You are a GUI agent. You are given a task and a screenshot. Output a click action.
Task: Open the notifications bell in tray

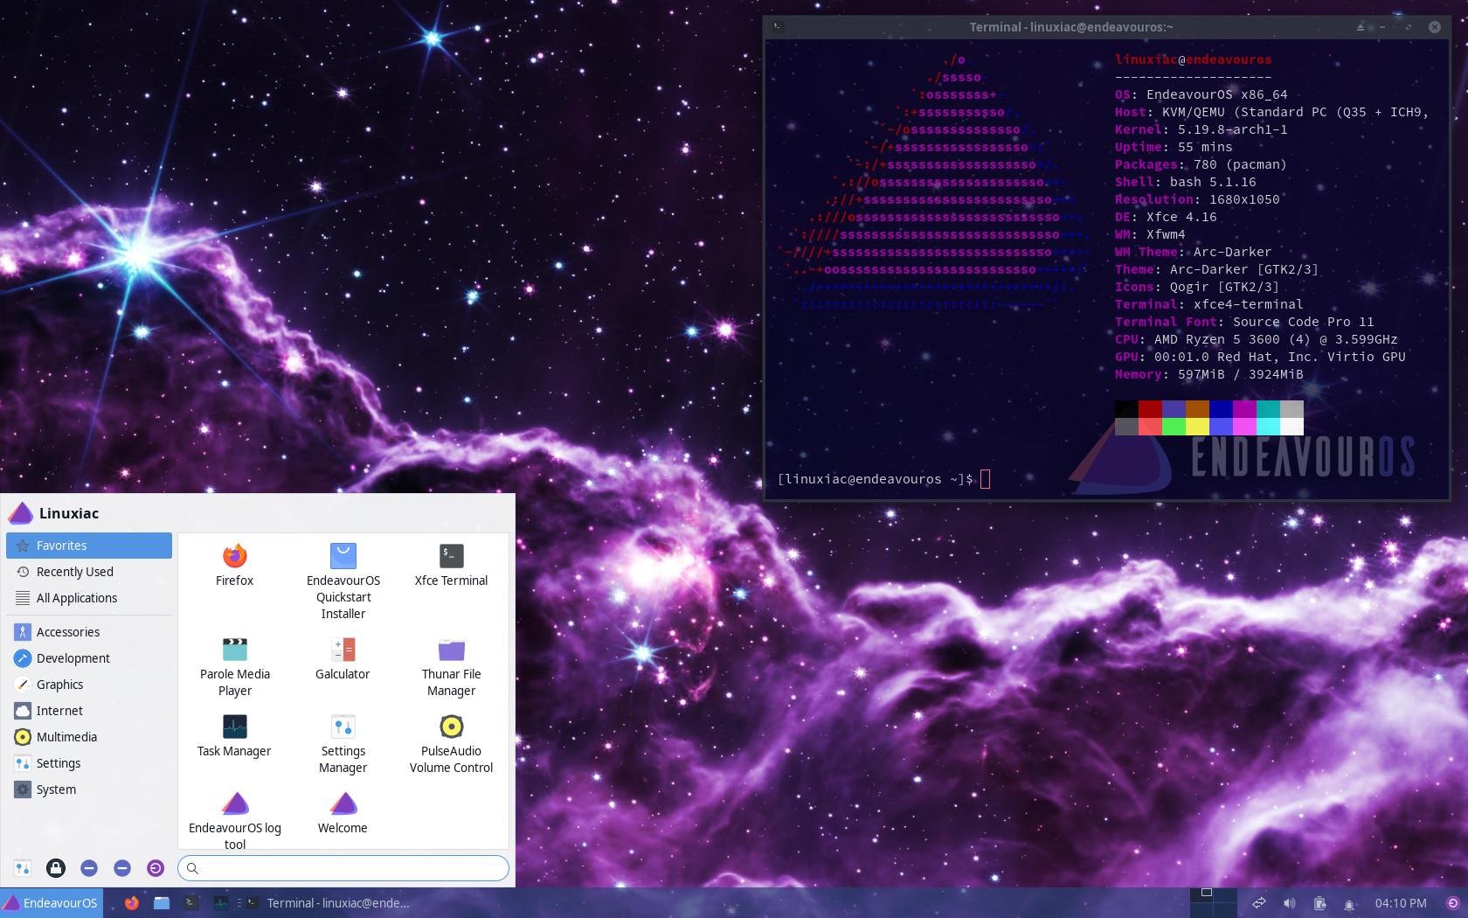click(1350, 903)
